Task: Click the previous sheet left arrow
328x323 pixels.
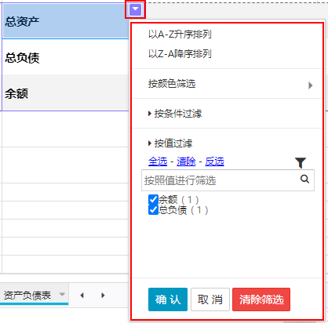Action: (x=82, y=296)
